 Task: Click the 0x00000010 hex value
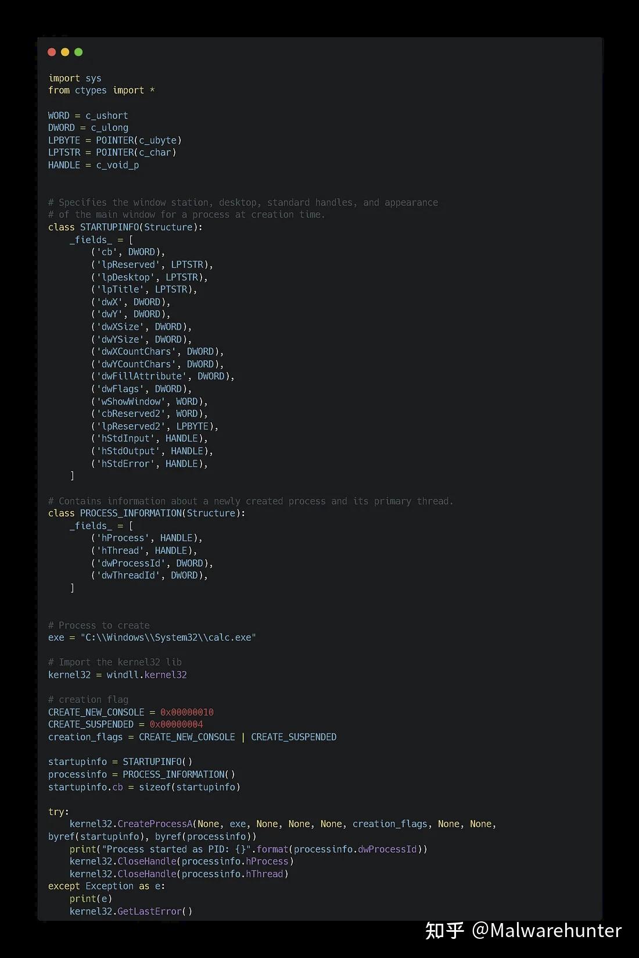click(187, 712)
